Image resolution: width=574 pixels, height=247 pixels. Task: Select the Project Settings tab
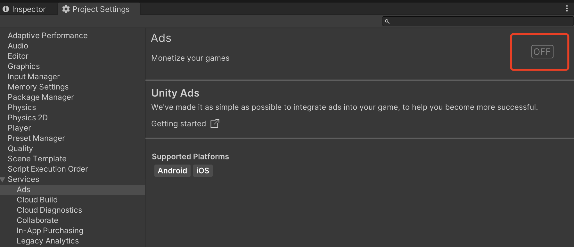pyautogui.click(x=99, y=9)
